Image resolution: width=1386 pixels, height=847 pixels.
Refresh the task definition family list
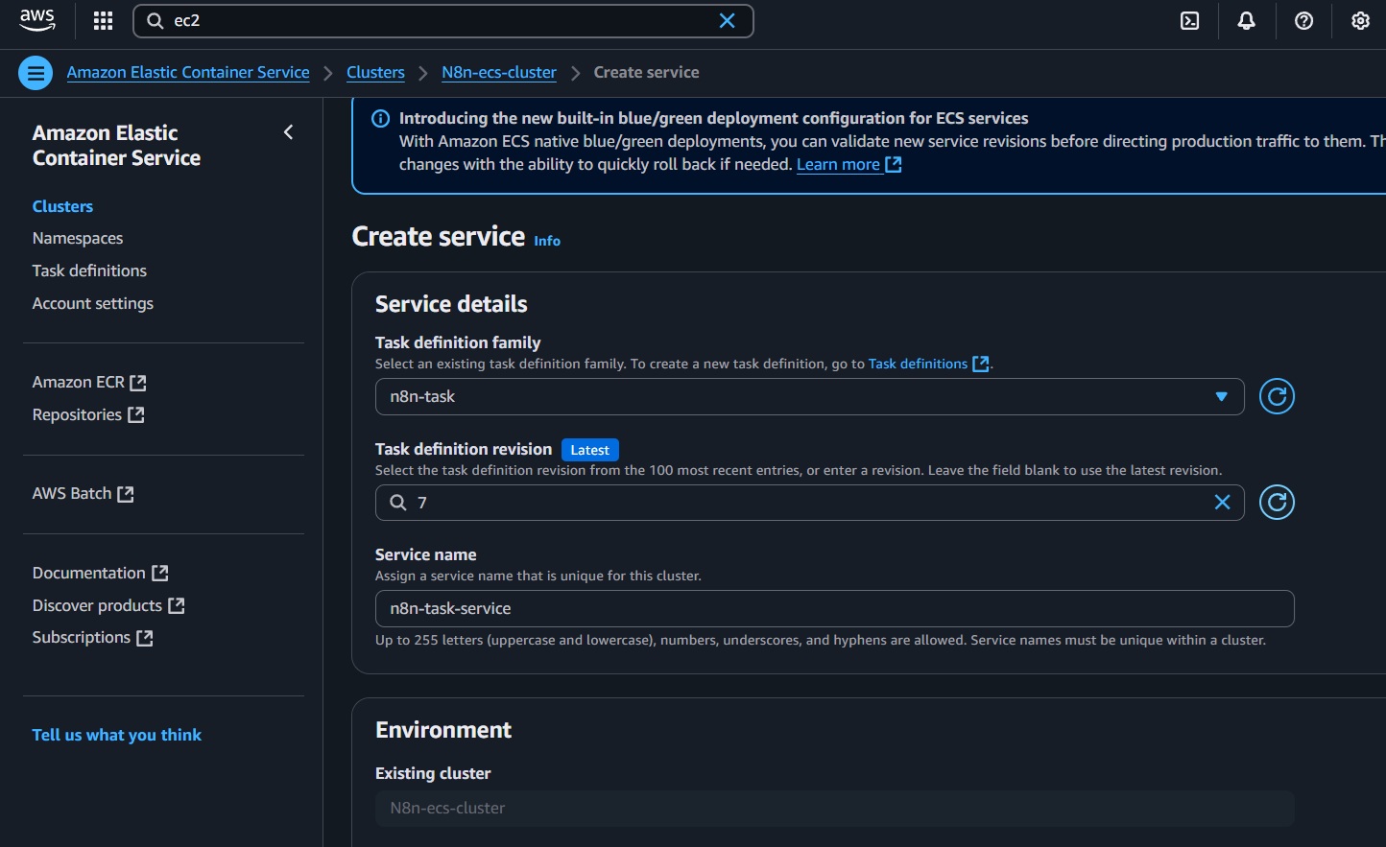pyautogui.click(x=1277, y=396)
